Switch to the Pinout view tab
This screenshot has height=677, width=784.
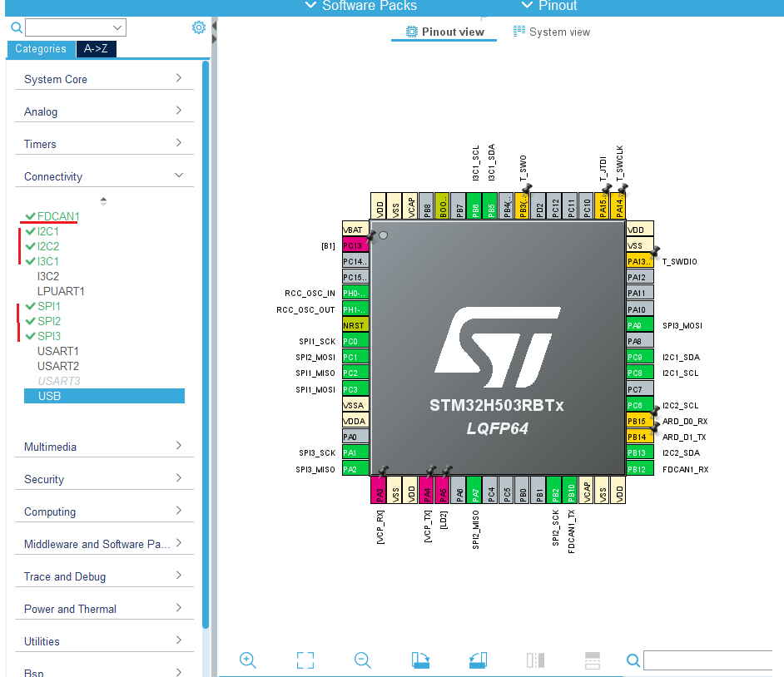(444, 32)
